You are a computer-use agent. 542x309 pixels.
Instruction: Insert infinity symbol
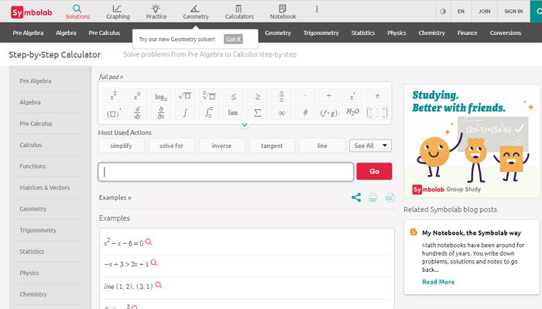(x=281, y=112)
